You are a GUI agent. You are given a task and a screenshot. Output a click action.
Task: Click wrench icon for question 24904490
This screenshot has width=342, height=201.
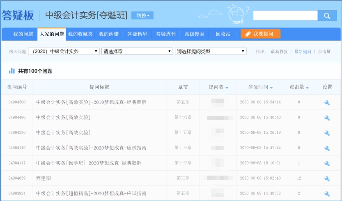(x=327, y=118)
